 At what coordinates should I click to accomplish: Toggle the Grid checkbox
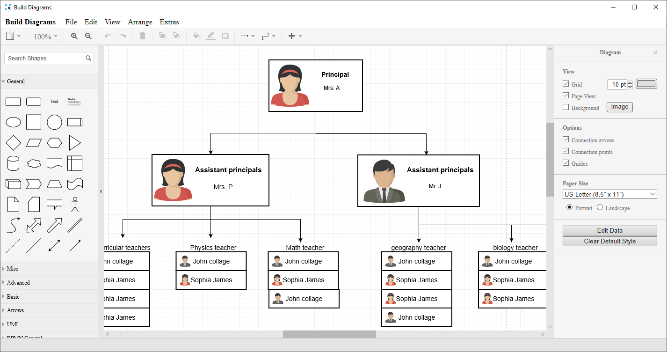[x=566, y=84]
